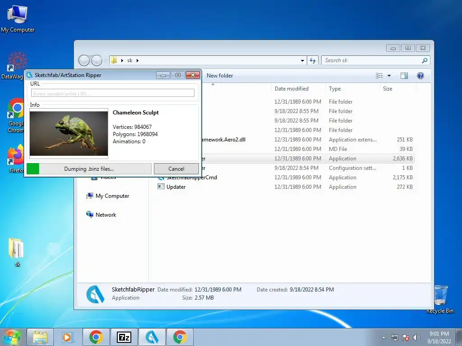Click the model URL input field

(112, 93)
